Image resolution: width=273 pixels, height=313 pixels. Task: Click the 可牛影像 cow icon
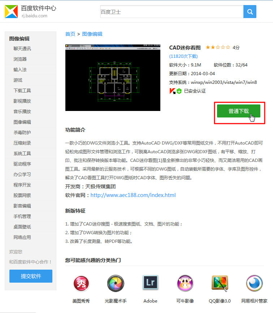tap(185, 283)
